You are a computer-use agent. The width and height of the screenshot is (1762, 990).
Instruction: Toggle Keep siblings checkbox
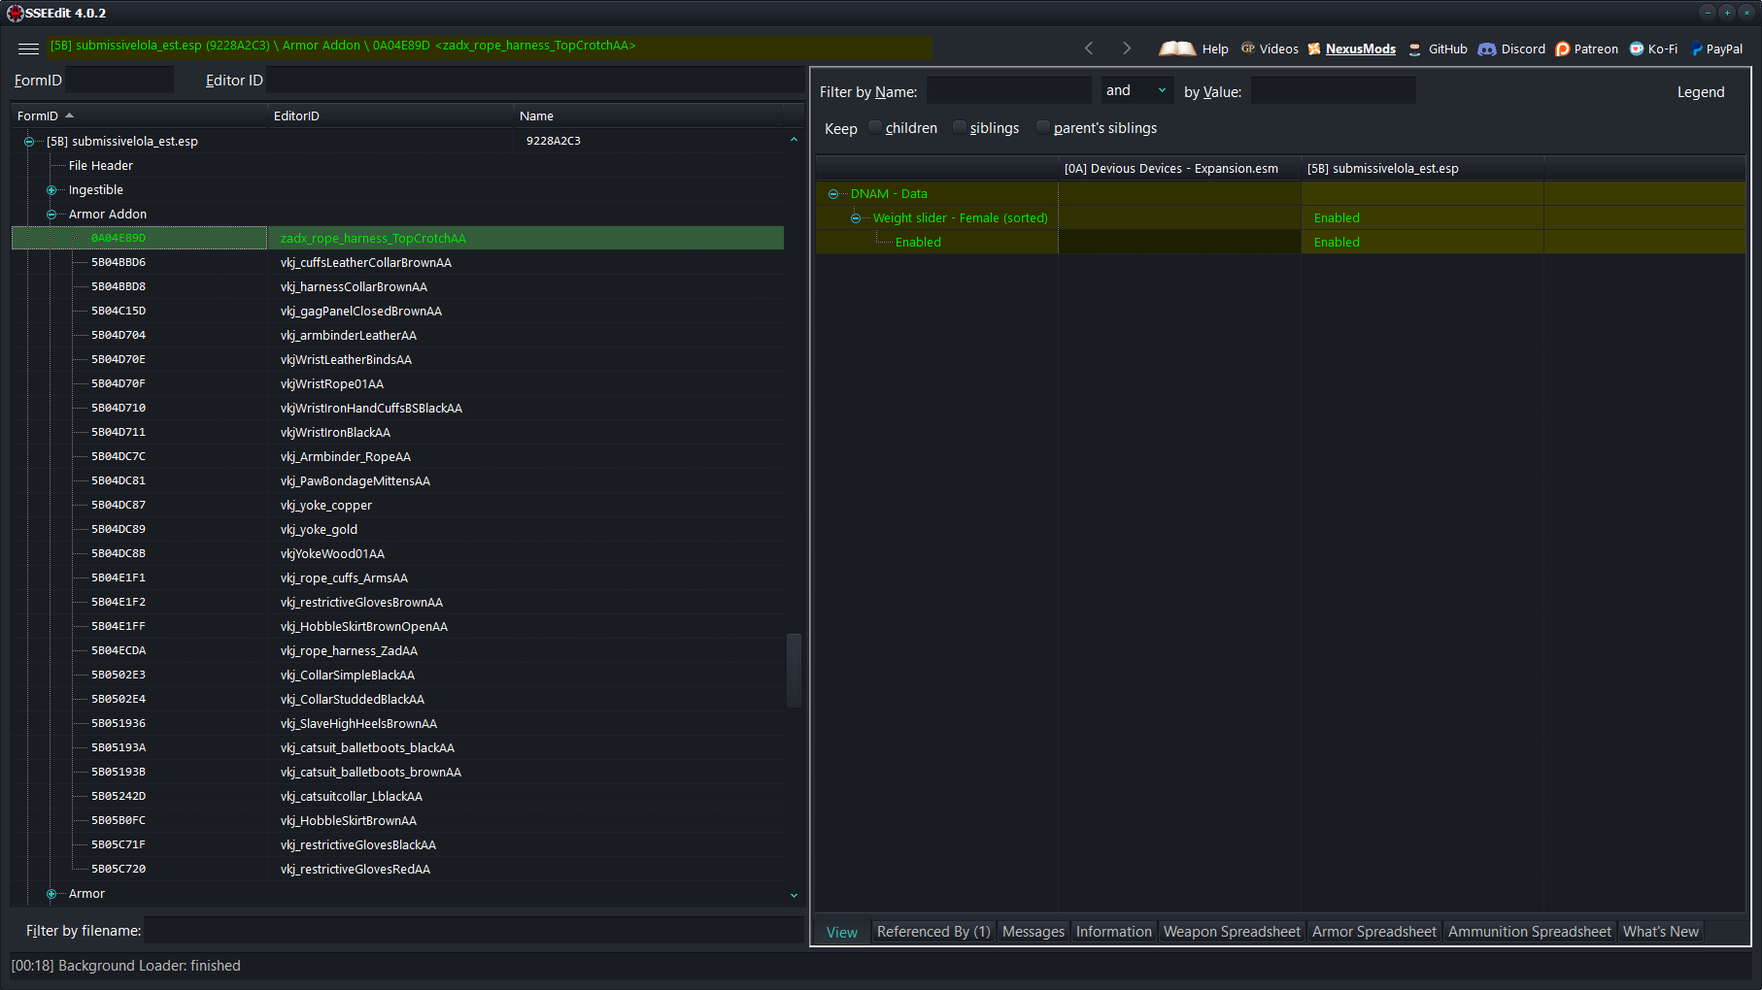pos(960,127)
